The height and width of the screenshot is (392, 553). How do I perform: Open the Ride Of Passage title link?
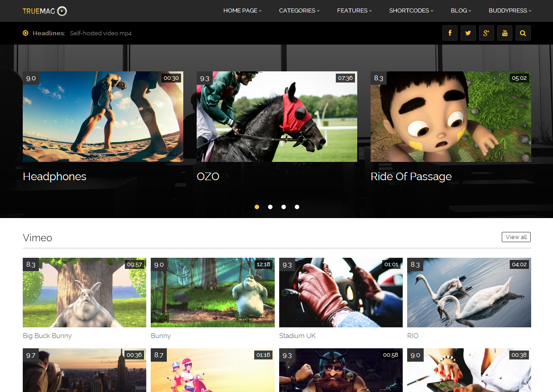tap(411, 177)
